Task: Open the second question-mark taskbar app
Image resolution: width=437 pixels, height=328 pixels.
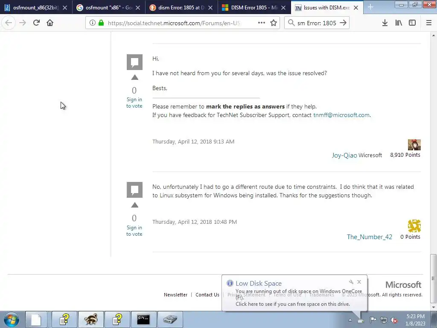Action: pyautogui.click(x=118, y=319)
